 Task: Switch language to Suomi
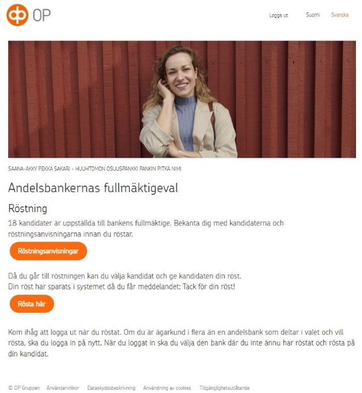(x=313, y=15)
